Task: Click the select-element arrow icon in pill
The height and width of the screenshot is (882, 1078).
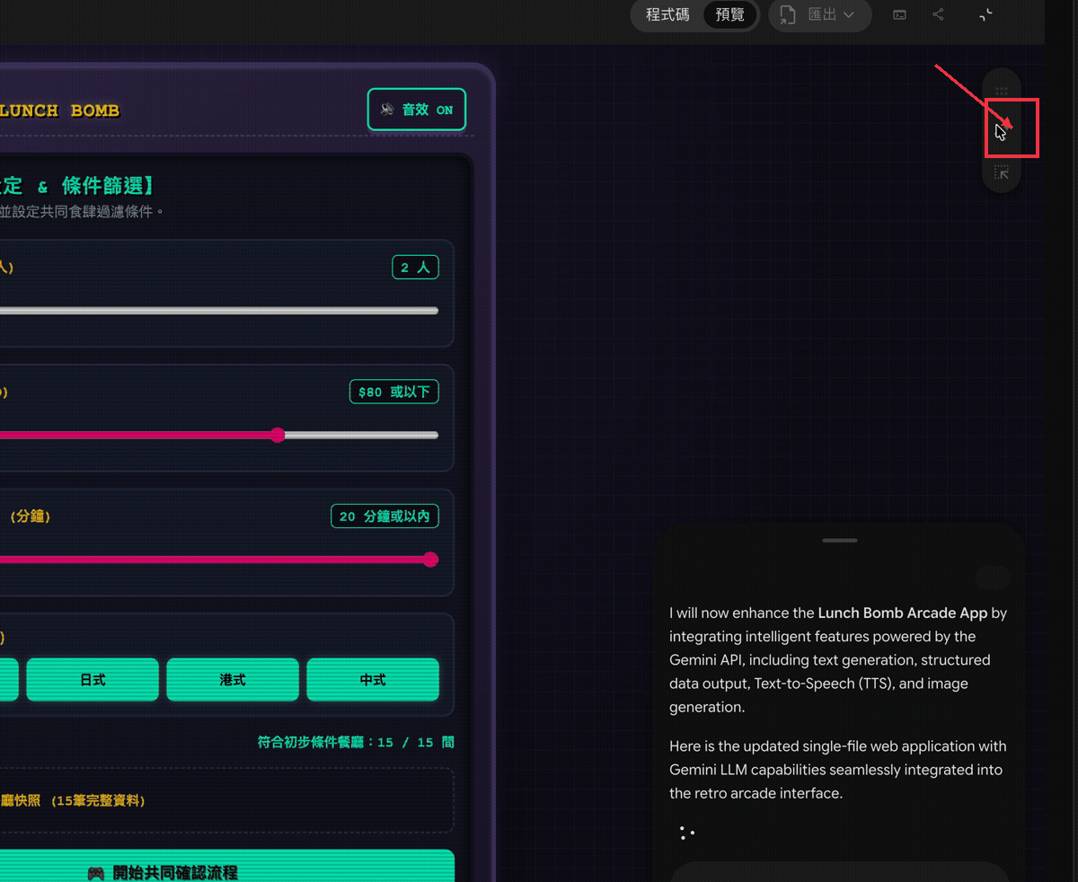Action: 1002,172
